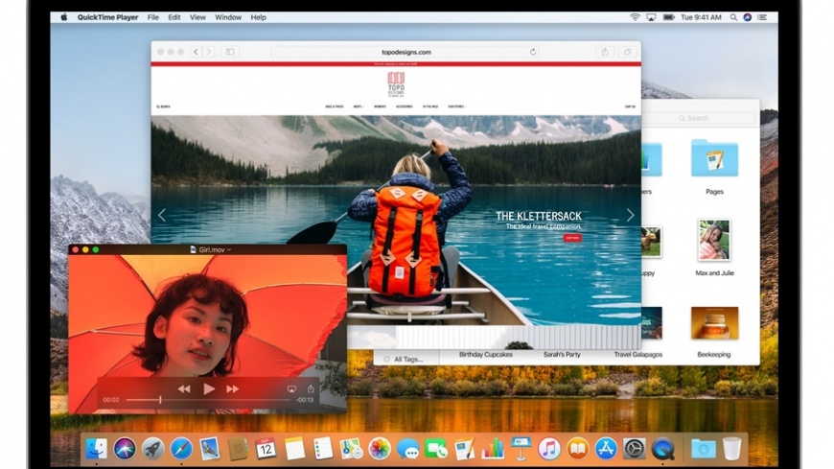Open Notification Center
This screenshot has width=834, height=469.
(762, 17)
